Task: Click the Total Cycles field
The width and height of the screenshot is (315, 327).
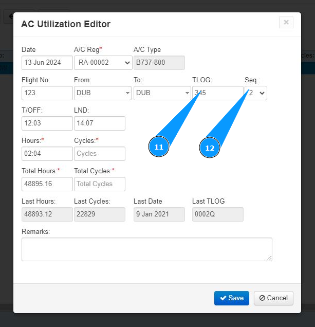Action: coord(99,184)
